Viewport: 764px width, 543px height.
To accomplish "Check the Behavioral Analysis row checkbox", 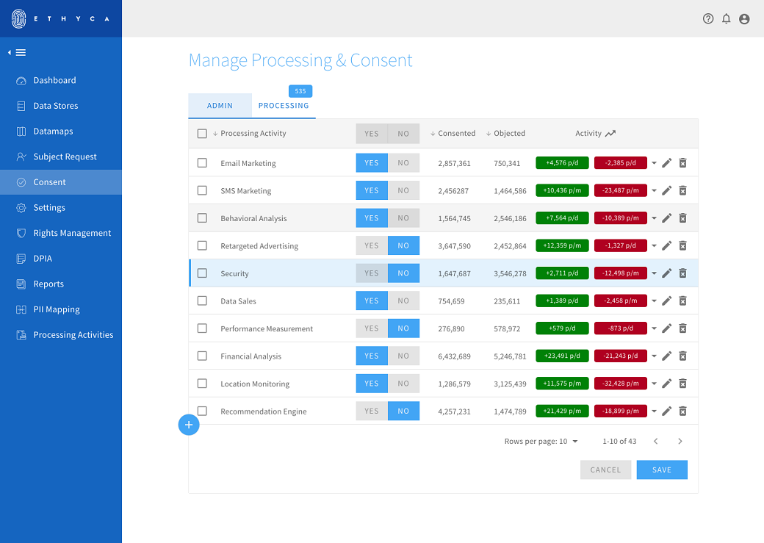I will [x=202, y=217].
